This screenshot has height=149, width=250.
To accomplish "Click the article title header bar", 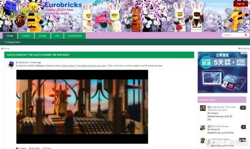I will pos(99,55).
